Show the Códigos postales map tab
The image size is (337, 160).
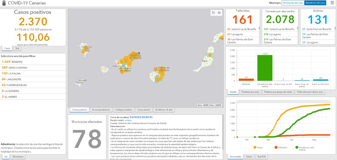[x=123, y=110]
